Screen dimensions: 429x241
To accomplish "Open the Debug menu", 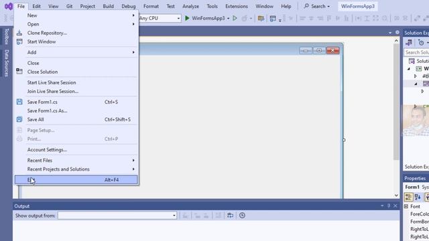I will [x=129, y=6].
